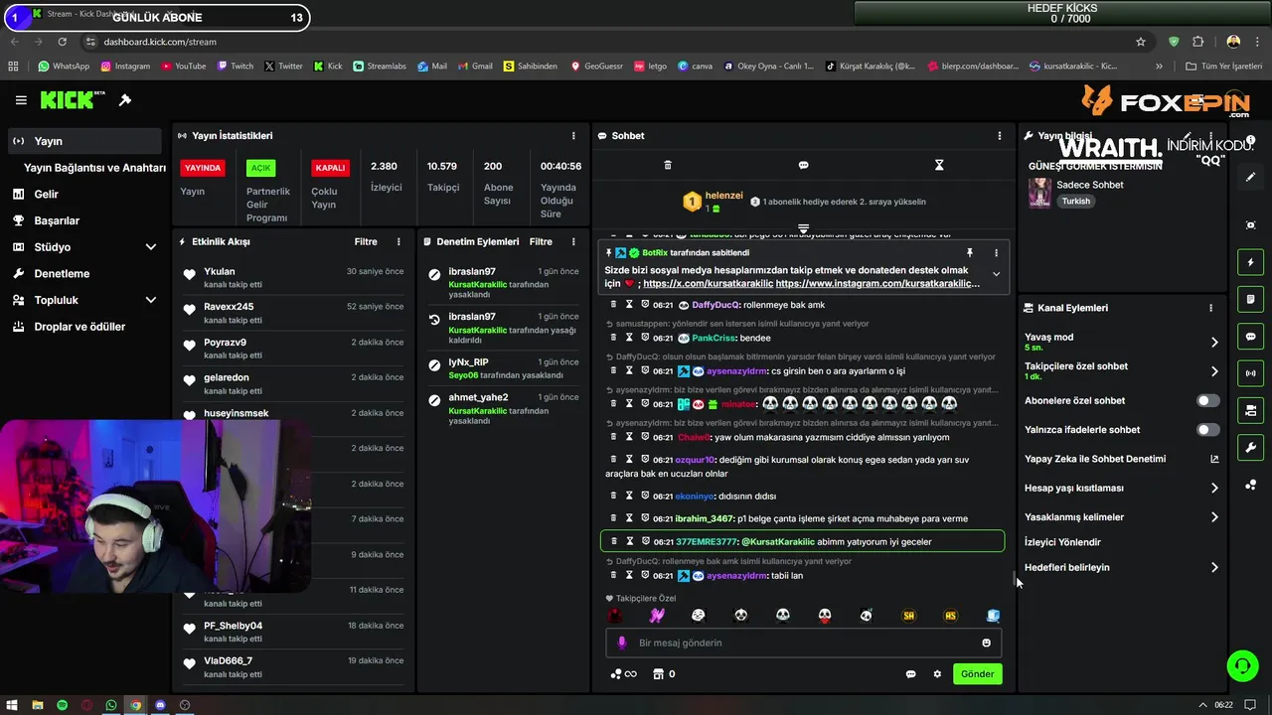Viewport: 1272px width, 715px height.
Task: Open the hamburger navigation menu
Action: click(21, 100)
